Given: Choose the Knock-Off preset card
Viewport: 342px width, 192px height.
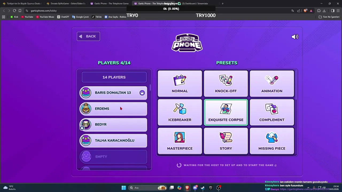Looking at the screenshot, I should tap(226, 83).
